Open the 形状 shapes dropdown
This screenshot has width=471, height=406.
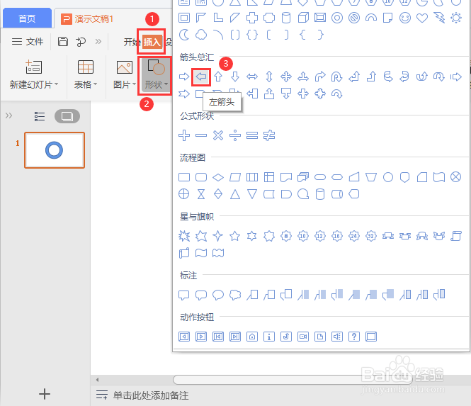[x=157, y=74]
